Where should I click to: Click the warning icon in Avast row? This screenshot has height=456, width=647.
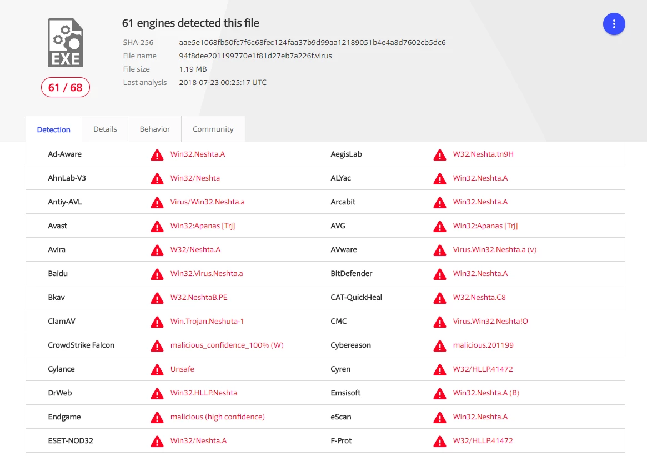[157, 227]
